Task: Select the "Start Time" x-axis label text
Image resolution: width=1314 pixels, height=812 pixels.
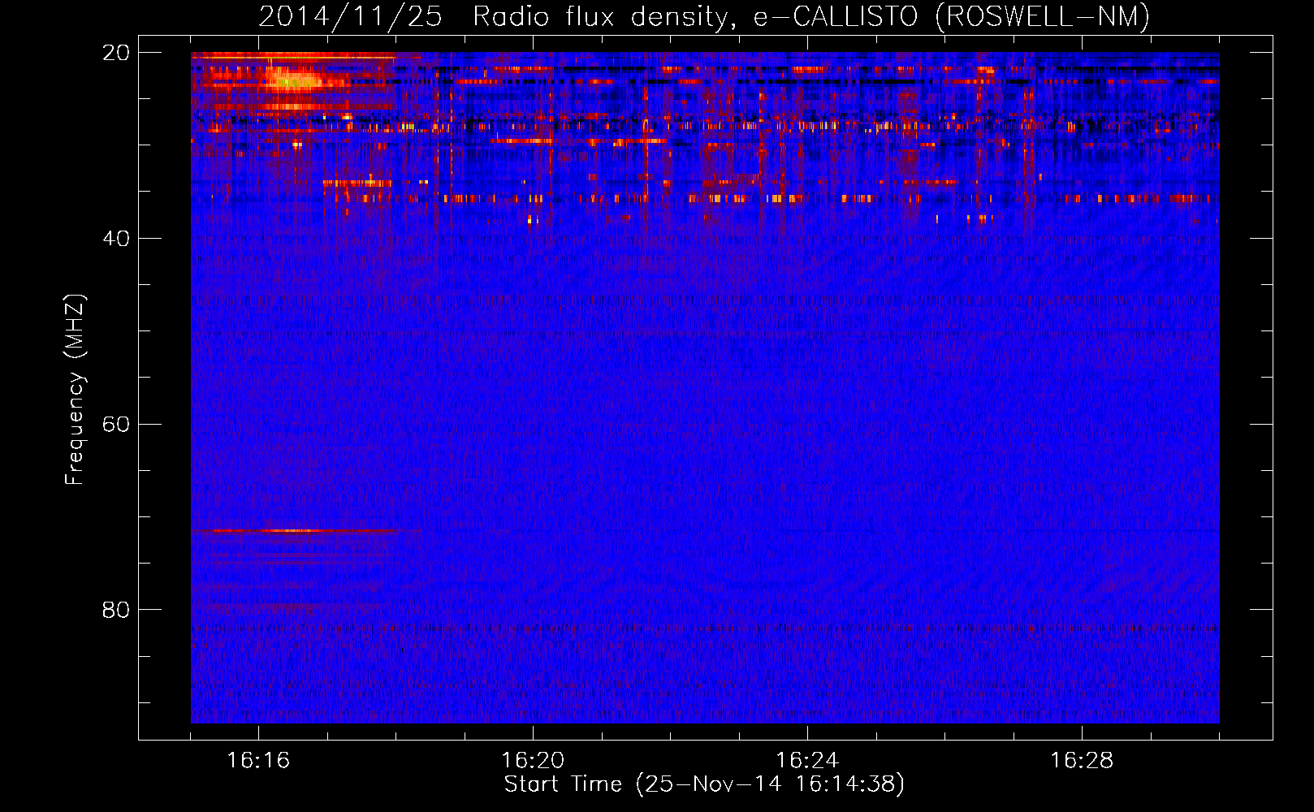Action: [x=562, y=784]
